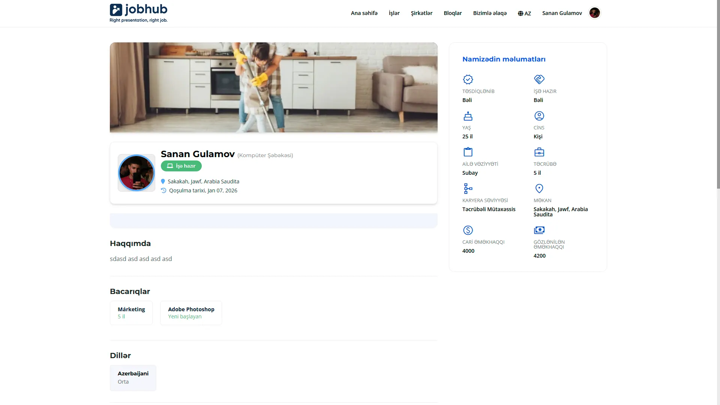This screenshot has width=720, height=405.
Task: Click the Adobe Photoshop skill card
Action: (x=191, y=313)
